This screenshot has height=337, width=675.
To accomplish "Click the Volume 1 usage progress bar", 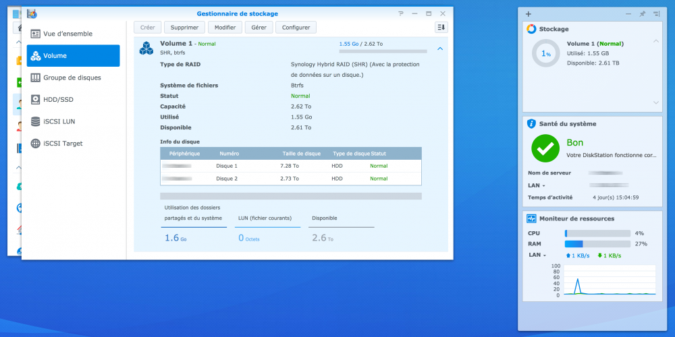I will 383,51.
